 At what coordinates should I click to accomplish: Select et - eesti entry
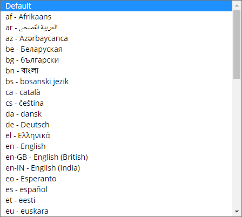coord(116,200)
